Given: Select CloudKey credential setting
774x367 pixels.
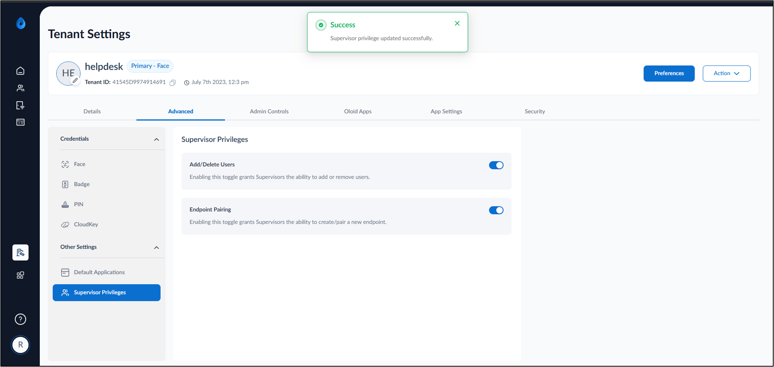Looking at the screenshot, I should 106,225.
